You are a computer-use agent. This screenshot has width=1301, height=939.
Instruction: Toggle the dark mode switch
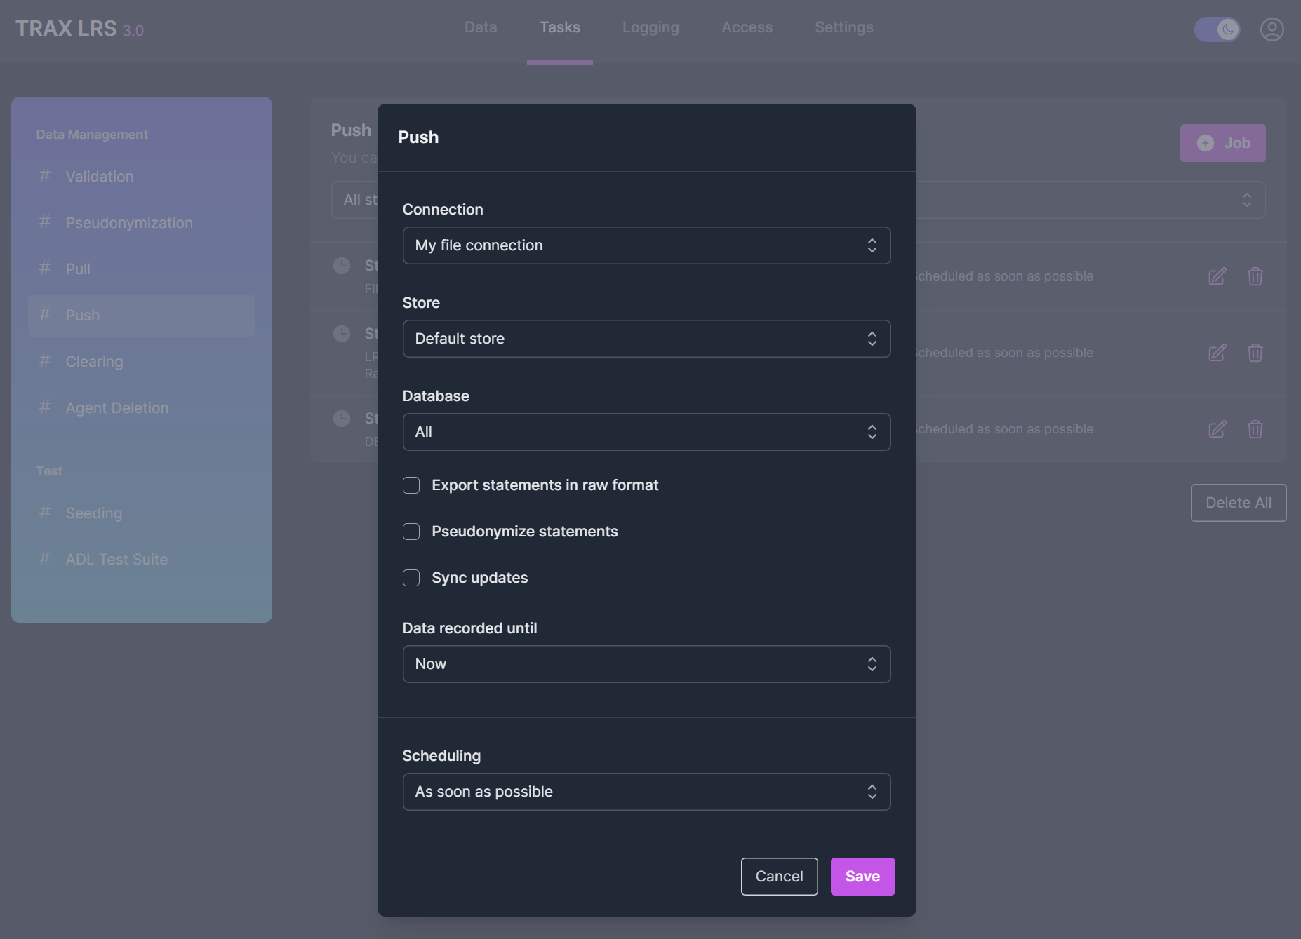[x=1217, y=29]
